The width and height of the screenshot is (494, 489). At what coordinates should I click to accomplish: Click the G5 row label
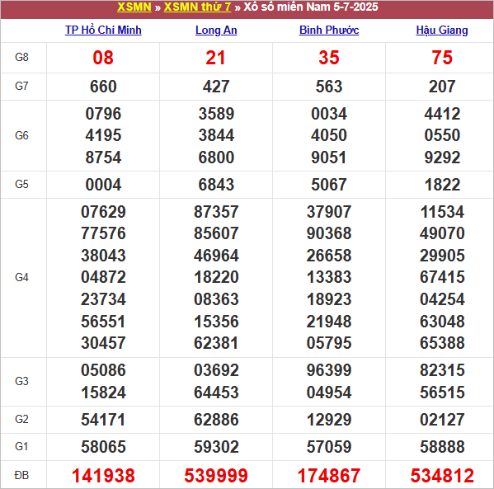click(21, 185)
